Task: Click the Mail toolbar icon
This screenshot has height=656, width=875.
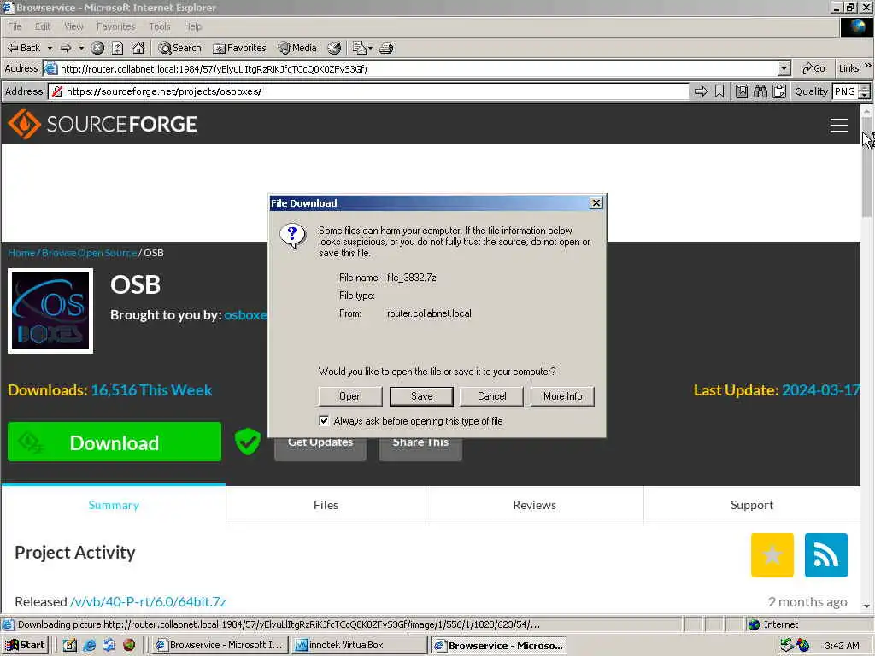Action: (x=359, y=48)
